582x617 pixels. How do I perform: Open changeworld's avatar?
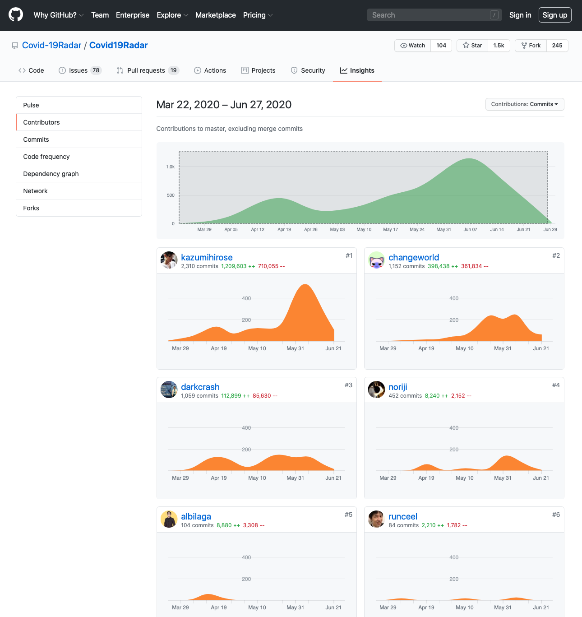[x=377, y=260]
